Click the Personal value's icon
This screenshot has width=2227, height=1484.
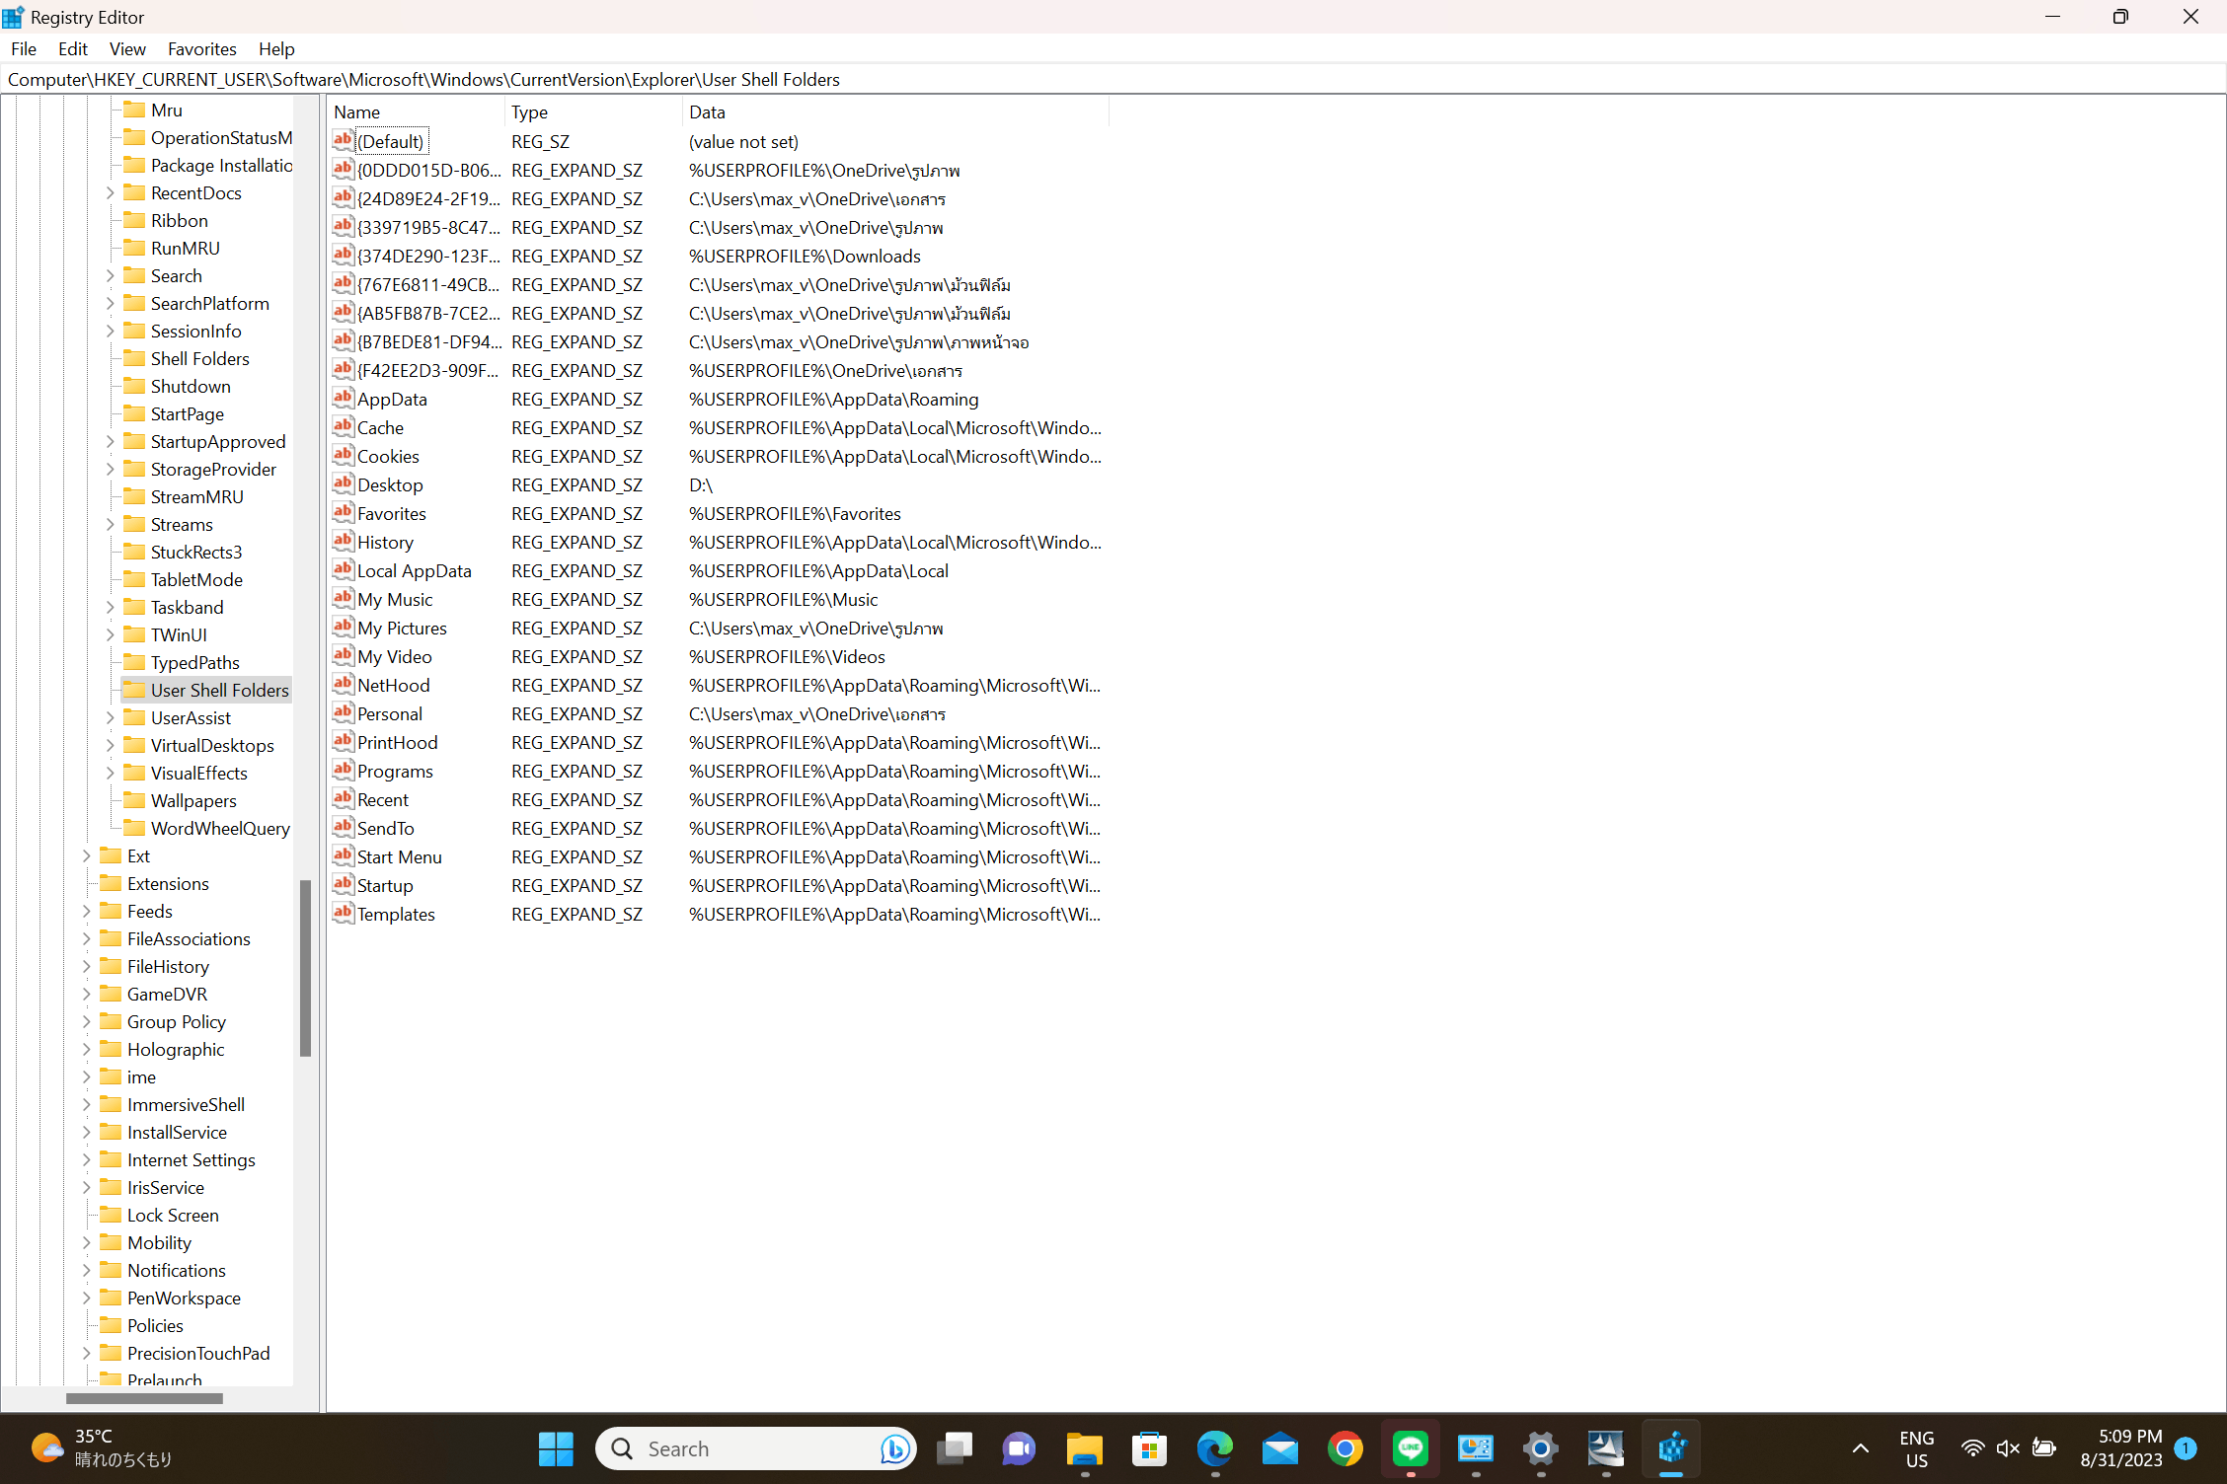[x=343, y=713]
